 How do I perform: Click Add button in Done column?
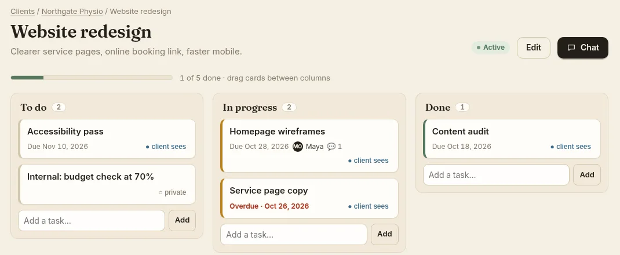point(587,175)
